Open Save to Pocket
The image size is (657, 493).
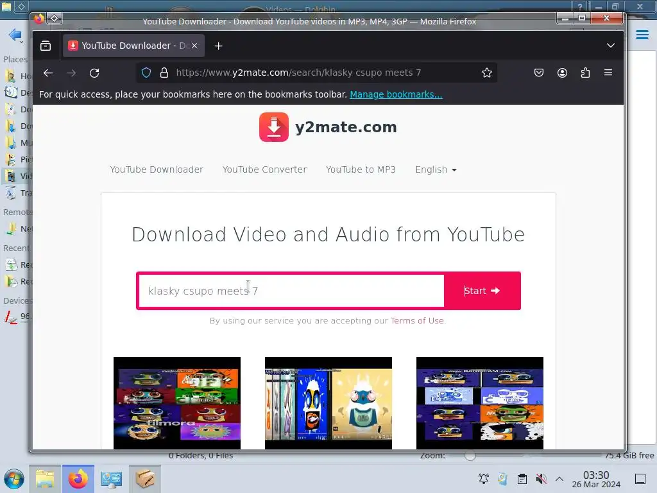(539, 73)
